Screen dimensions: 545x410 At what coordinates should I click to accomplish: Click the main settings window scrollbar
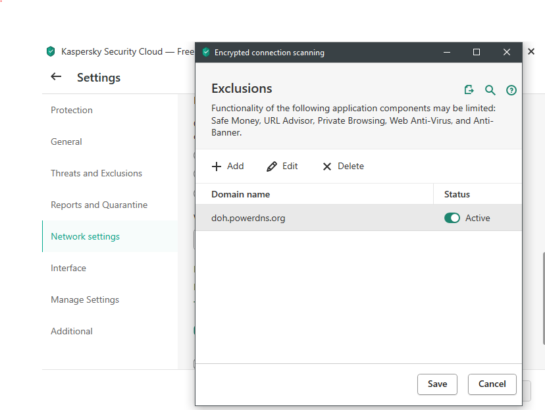pos(542,296)
